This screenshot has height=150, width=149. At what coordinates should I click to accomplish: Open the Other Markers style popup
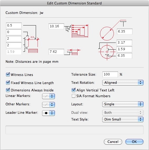coord(48,105)
